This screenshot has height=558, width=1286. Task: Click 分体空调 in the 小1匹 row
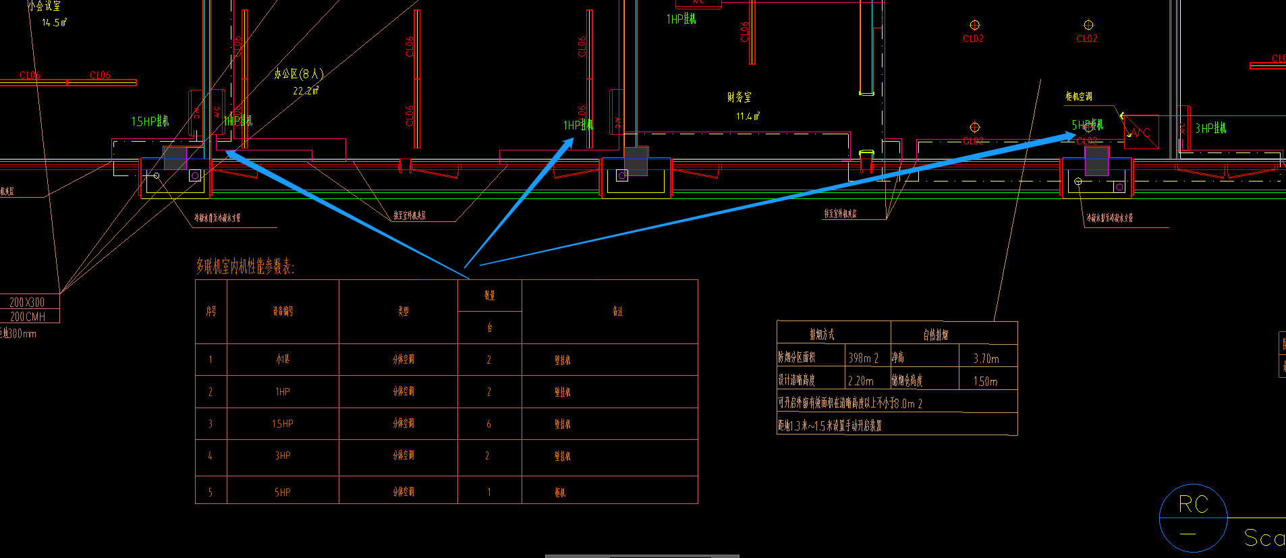403,360
